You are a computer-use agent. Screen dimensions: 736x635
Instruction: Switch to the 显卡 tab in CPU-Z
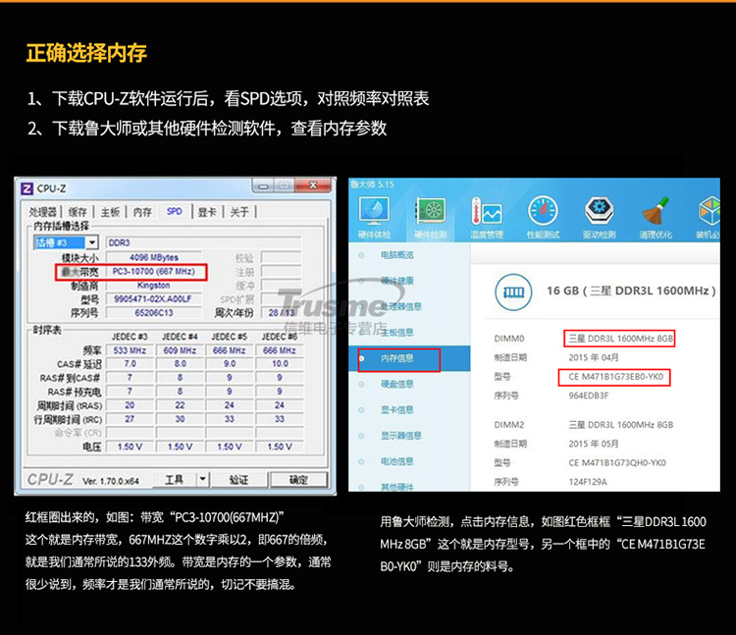(x=207, y=212)
